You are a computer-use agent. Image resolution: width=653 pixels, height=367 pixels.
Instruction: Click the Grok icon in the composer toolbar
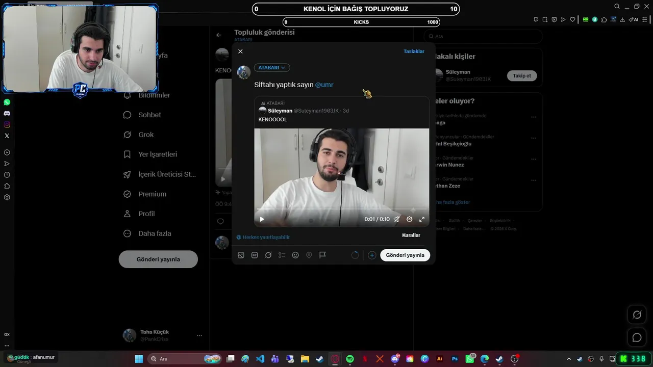268,255
